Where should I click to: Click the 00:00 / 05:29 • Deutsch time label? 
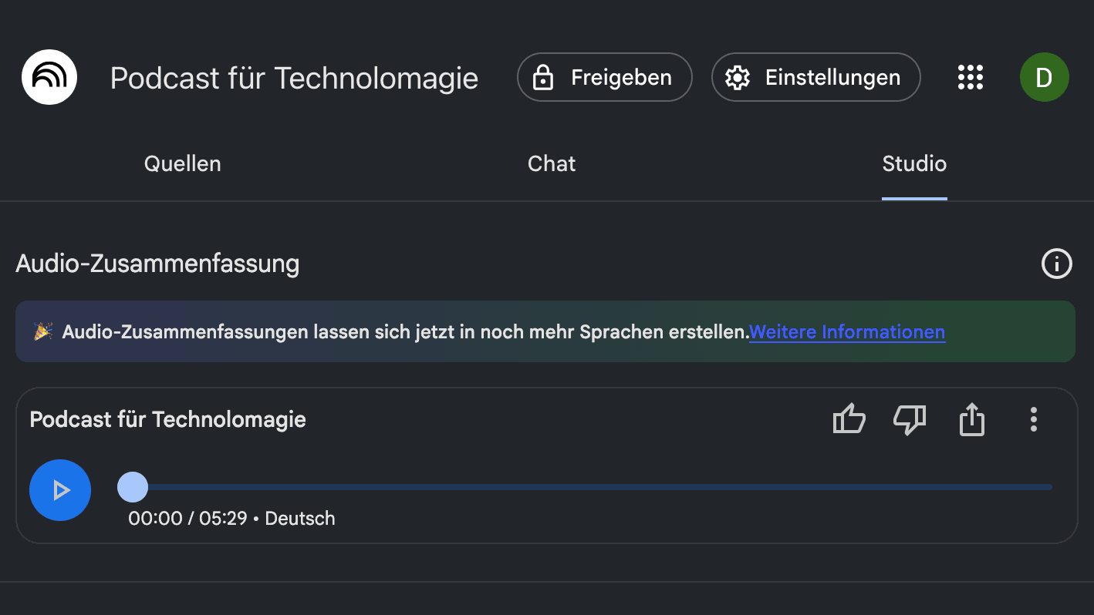tap(231, 518)
